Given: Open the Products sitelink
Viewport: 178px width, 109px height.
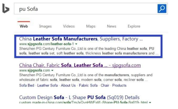Looking at the screenshot, I should pos(119,85).
